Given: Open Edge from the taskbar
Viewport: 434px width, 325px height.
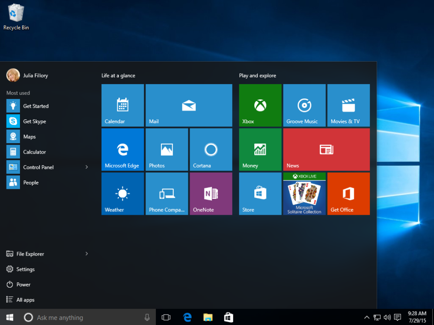Looking at the screenshot, I should click(x=187, y=317).
